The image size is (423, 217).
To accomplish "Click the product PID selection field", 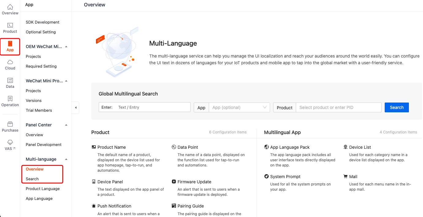I will [338, 107].
